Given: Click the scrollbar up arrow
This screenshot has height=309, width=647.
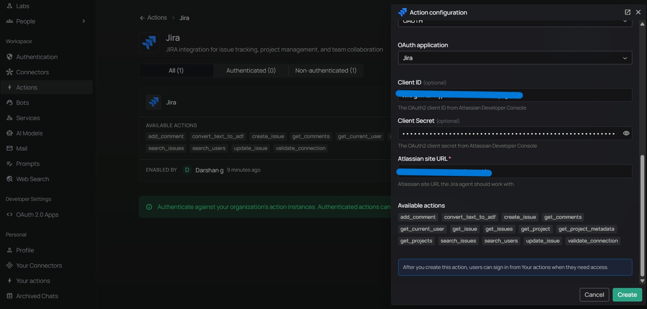Looking at the screenshot, I should pos(642,24).
